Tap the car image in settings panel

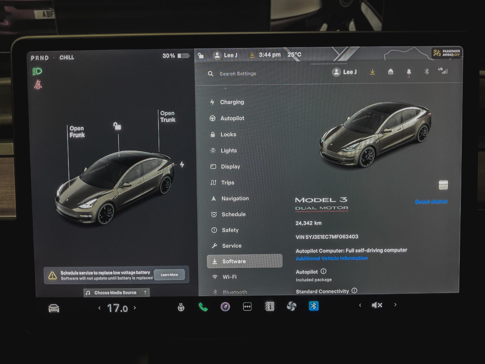pyautogui.click(x=376, y=135)
